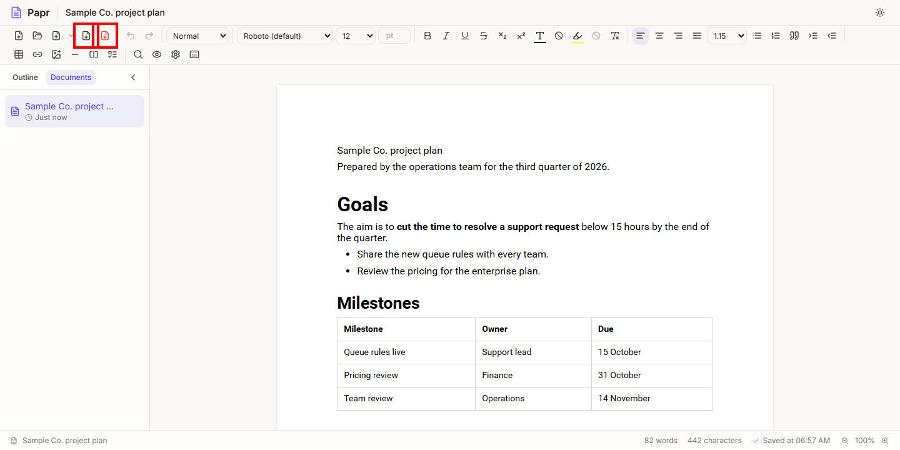This screenshot has height=450, width=900.
Task: Select Sample Co. project document in sidebar list
Action: coord(74,111)
